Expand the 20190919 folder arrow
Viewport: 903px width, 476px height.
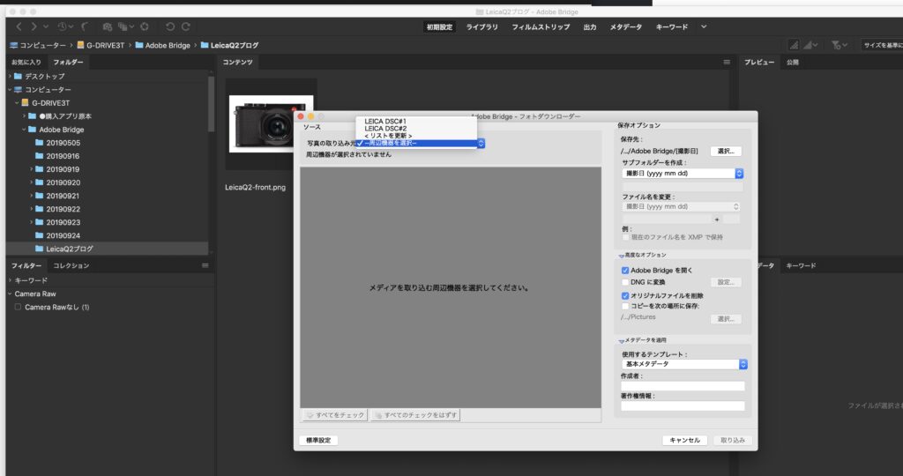click(x=31, y=169)
